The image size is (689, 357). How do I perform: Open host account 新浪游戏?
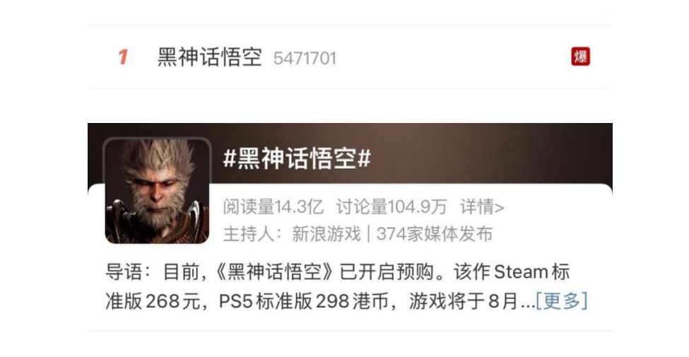coord(326,234)
